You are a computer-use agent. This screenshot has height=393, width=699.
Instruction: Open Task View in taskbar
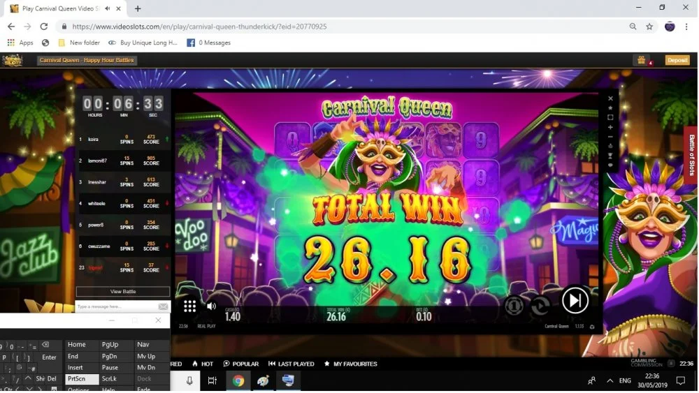tap(212, 380)
